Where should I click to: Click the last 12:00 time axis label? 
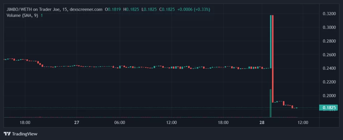coord(302,123)
